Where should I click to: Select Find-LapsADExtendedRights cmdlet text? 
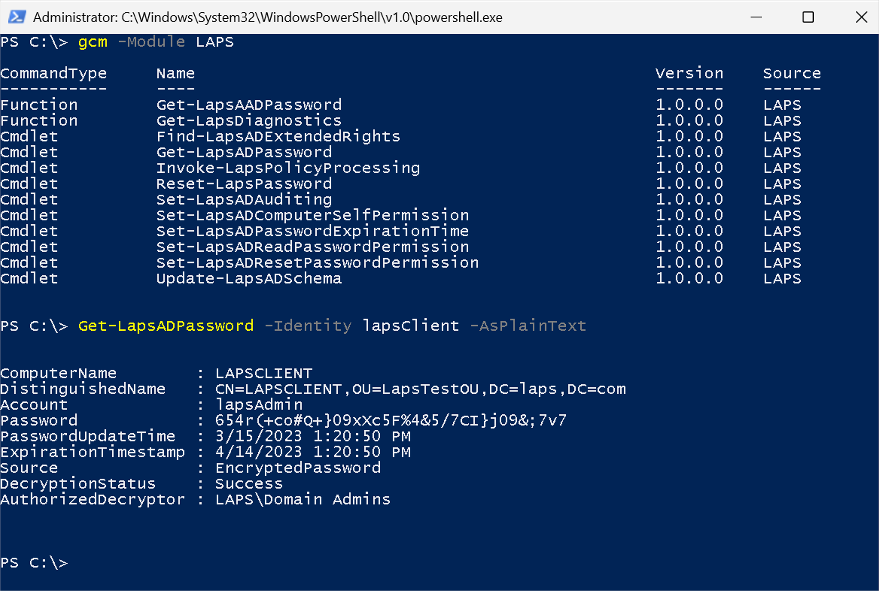pos(278,136)
